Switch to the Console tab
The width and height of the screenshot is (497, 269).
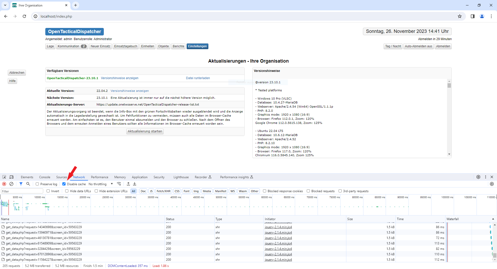tap(45, 177)
